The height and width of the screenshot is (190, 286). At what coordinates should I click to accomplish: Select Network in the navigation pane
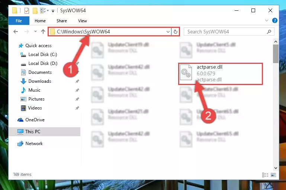[34, 143]
